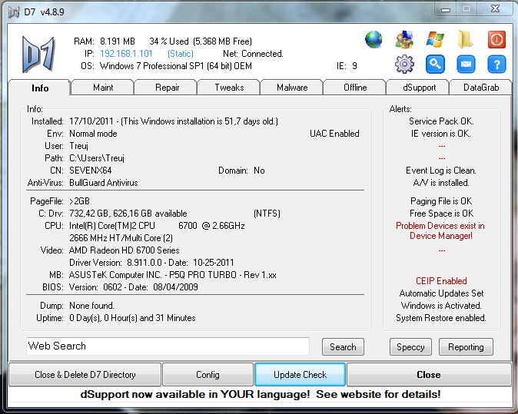Viewport: 518px width, 414px height.
Task: Click System Restore enabled alert
Action: (x=440, y=318)
